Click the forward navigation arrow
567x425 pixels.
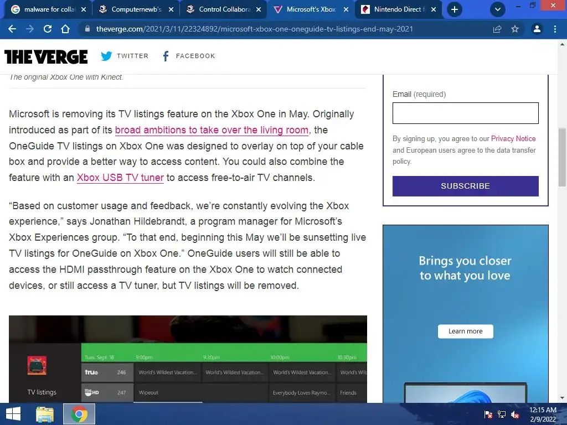click(30, 29)
